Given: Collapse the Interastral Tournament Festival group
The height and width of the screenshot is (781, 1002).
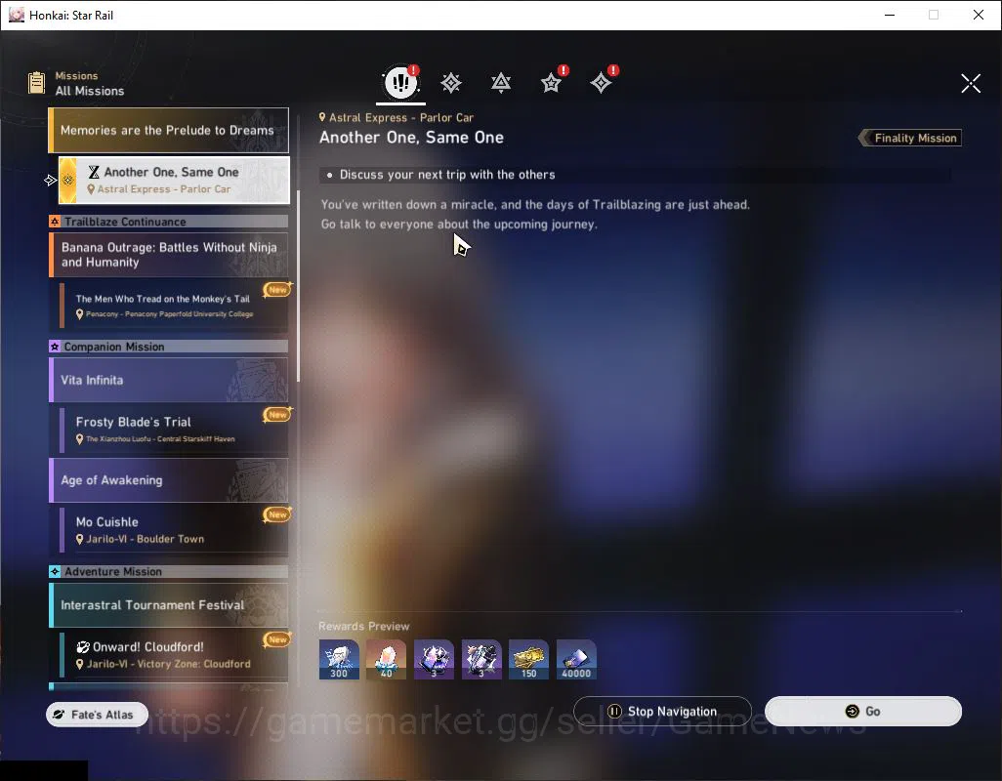Looking at the screenshot, I should click(169, 604).
